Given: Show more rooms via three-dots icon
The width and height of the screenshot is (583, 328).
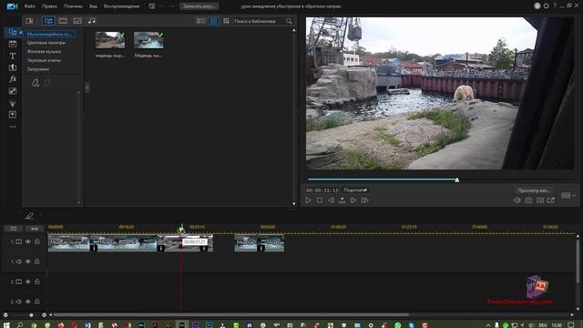Looking at the screenshot, I should coord(13,127).
